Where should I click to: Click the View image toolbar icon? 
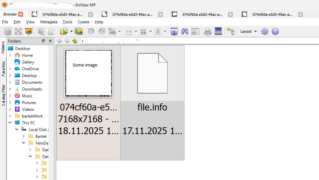(8, 31)
